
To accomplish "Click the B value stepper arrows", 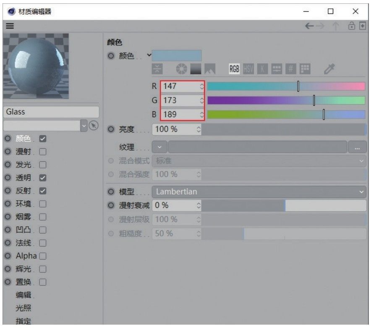I will click(201, 114).
